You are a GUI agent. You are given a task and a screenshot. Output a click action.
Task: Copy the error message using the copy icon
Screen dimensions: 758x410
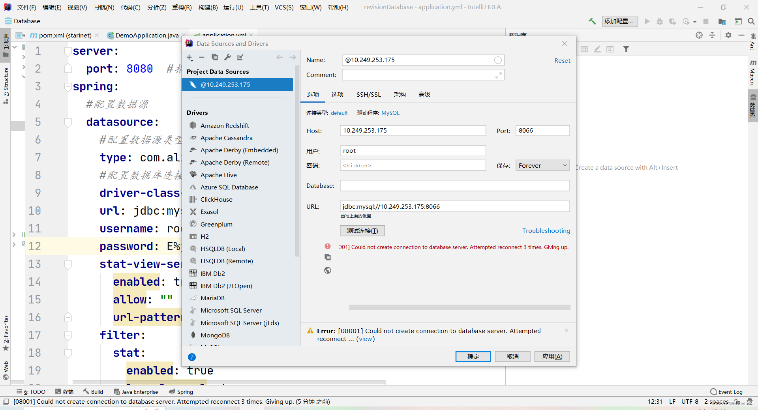[328, 257]
